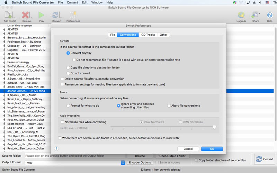Open the Edit menu
Screen dimensions: 277x173
pos(84,2)
